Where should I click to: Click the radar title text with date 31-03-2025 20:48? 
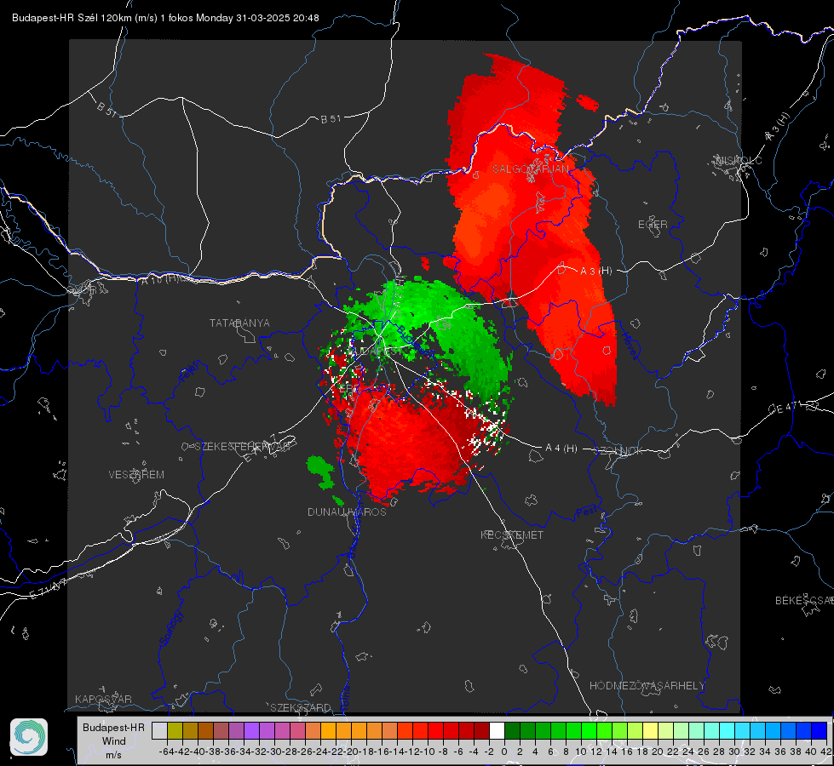click(165, 18)
